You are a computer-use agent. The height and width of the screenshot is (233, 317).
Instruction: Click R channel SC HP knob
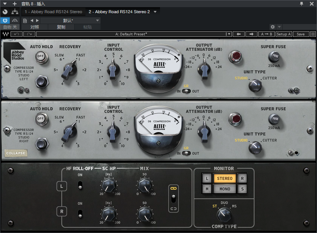(x=109, y=214)
